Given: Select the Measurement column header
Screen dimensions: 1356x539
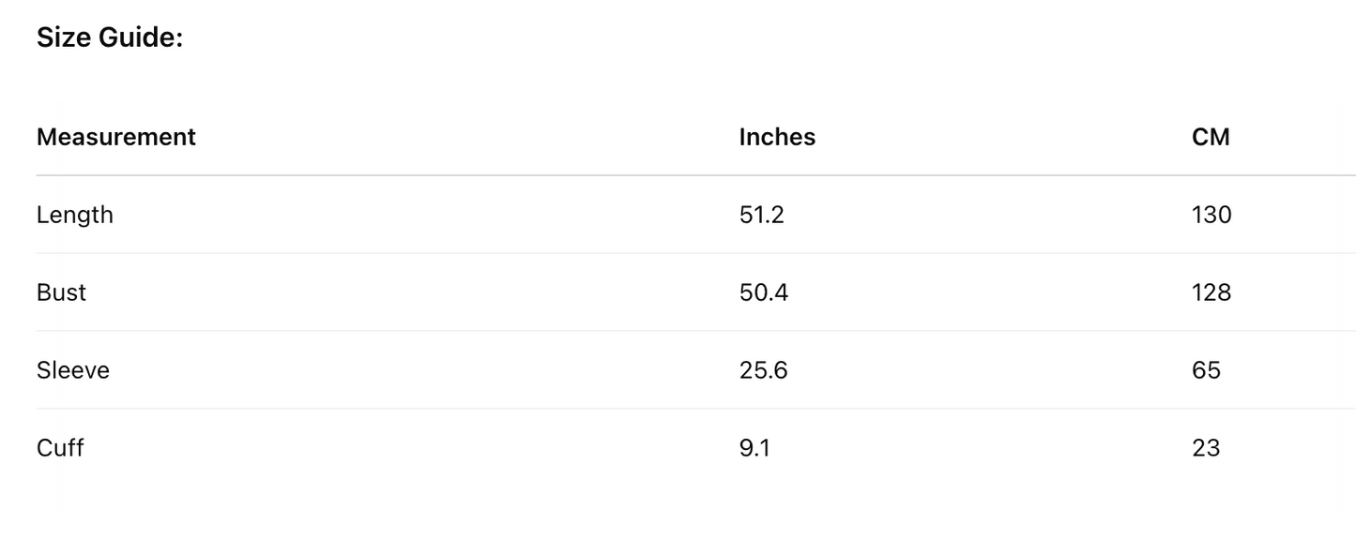Looking at the screenshot, I should (x=116, y=137).
